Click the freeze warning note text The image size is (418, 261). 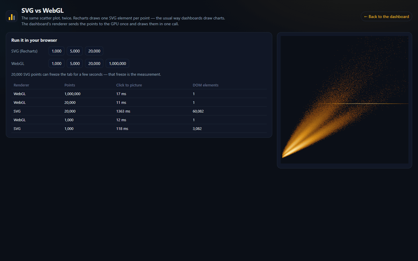(x=86, y=75)
